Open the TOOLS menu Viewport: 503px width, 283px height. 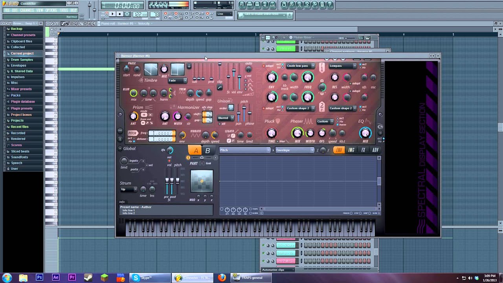click(x=64, y=10)
